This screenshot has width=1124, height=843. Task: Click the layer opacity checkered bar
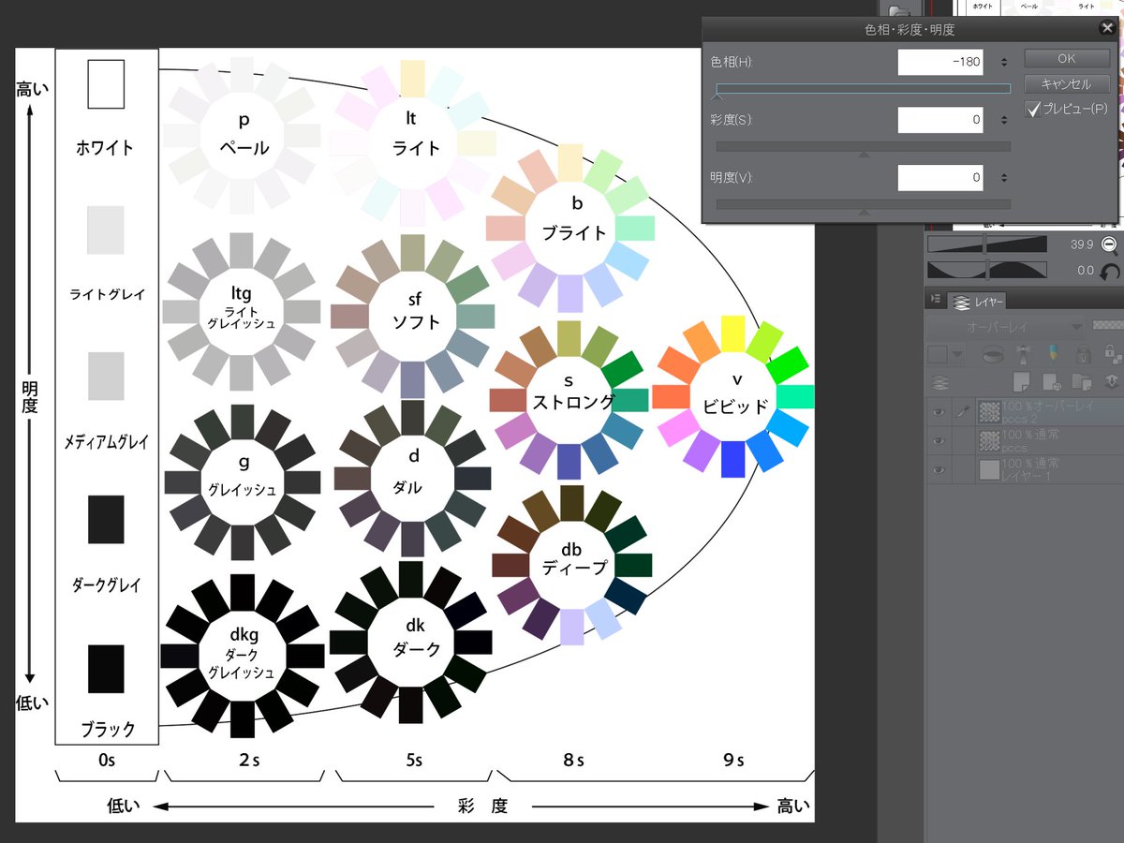pos(1107,325)
